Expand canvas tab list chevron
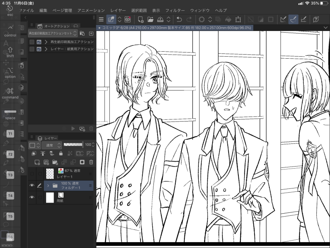 tap(325, 28)
